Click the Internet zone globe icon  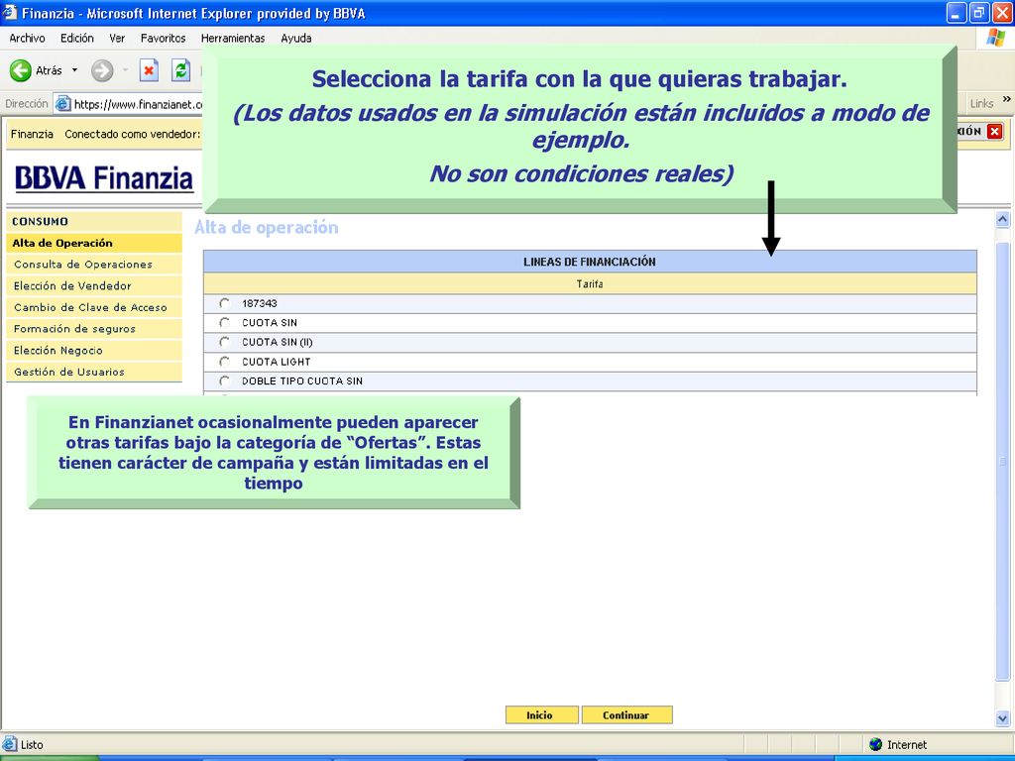[876, 744]
